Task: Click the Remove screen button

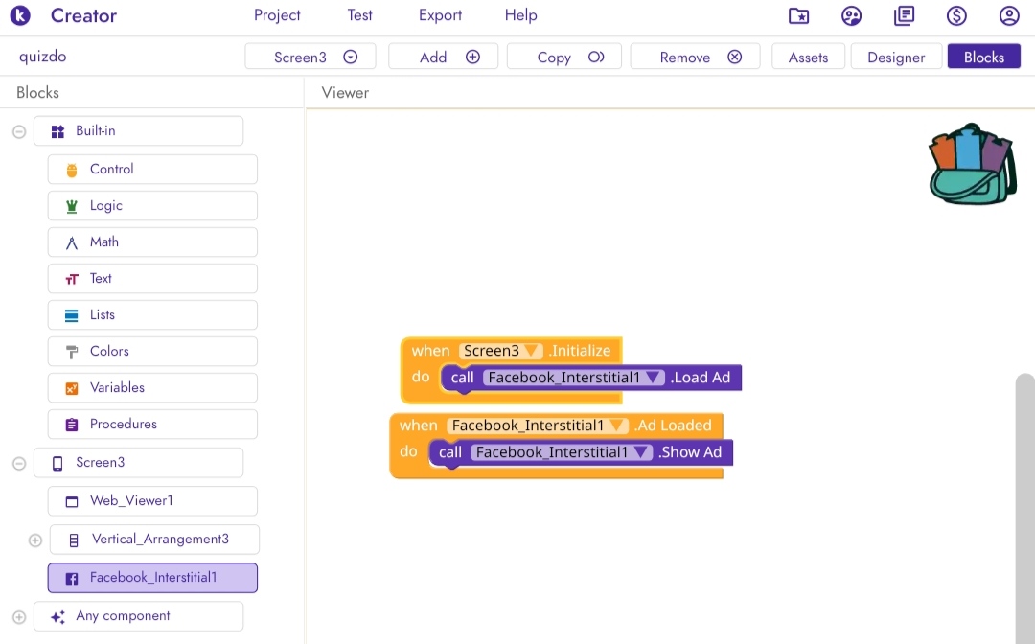Action: pos(695,57)
